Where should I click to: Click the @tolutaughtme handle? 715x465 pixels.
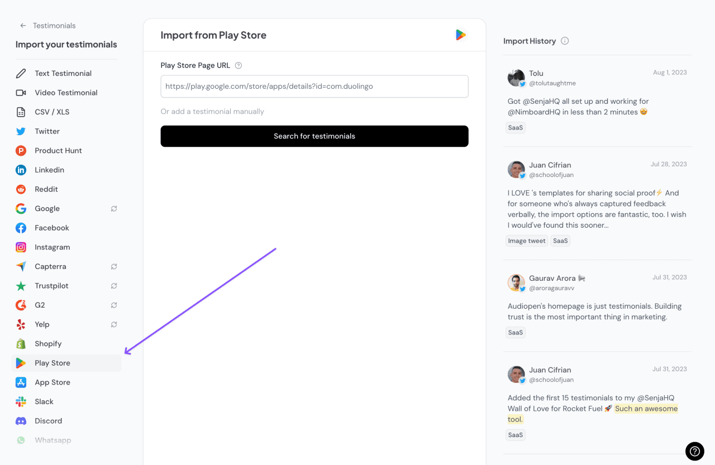click(x=552, y=83)
